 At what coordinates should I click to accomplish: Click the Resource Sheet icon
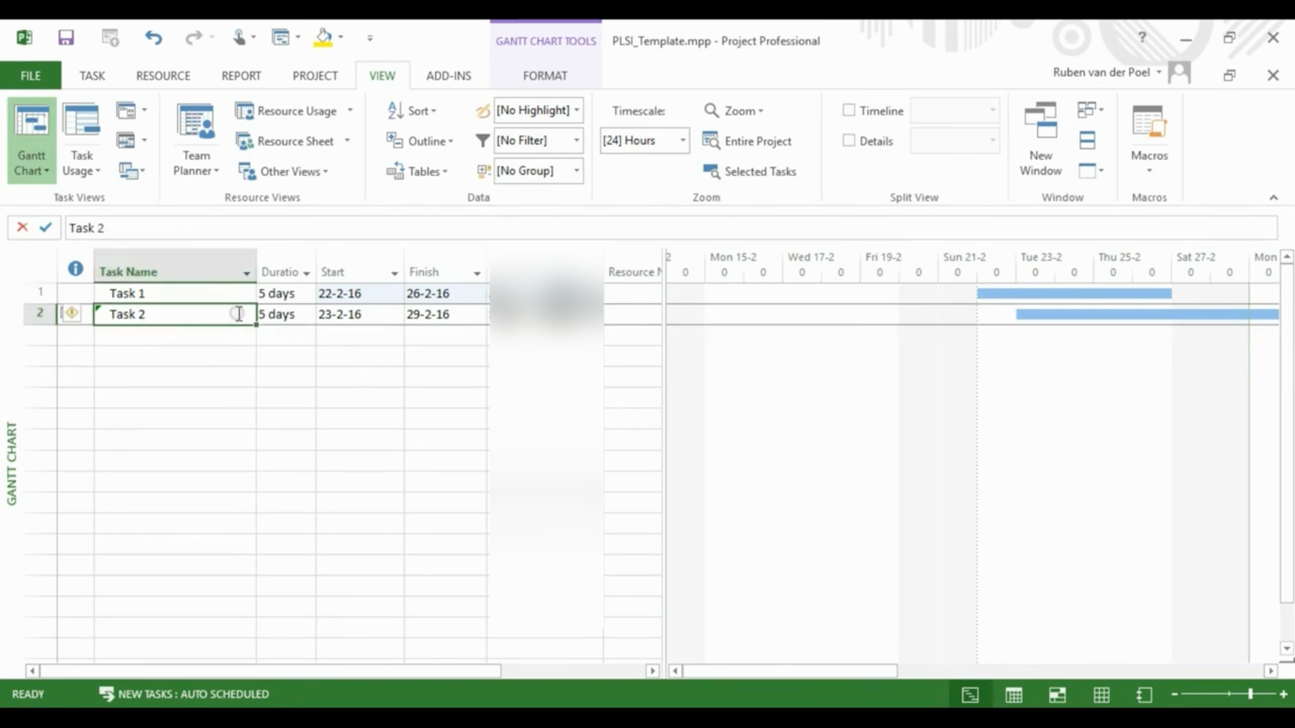tap(244, 141)
